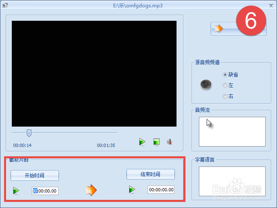Click the 音频流 list box

tap(232, 131)
